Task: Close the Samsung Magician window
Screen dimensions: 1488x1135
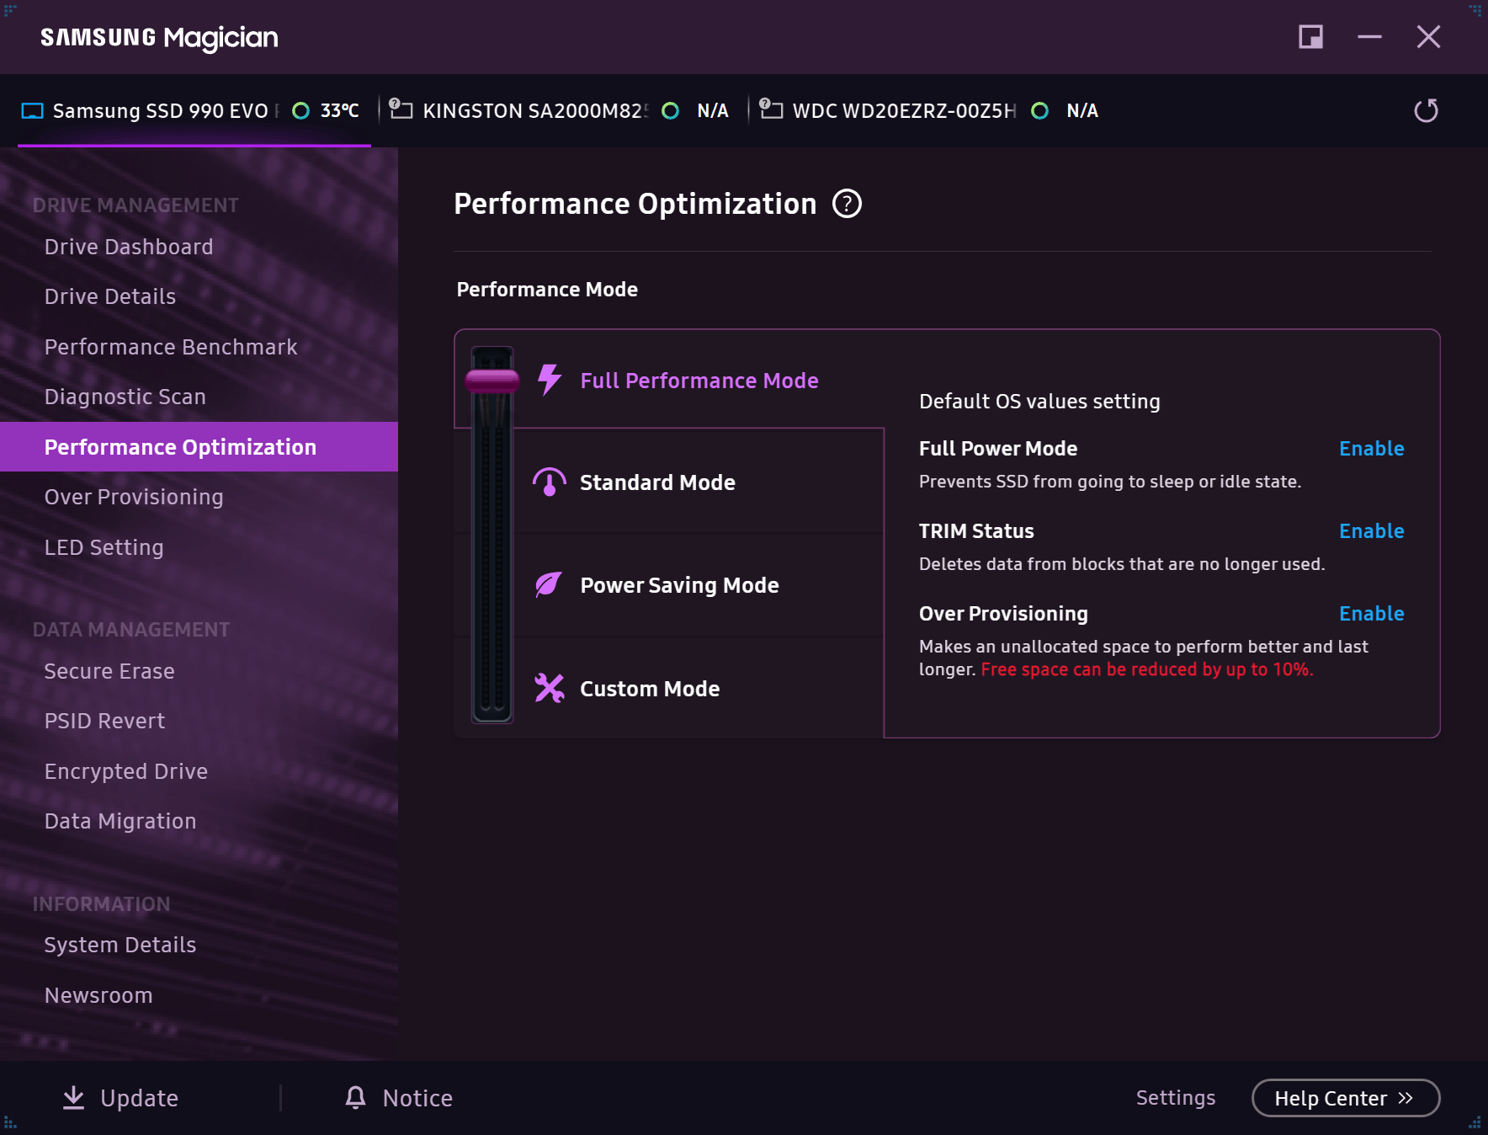Action: [x=1428, y=37]
